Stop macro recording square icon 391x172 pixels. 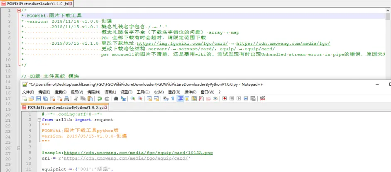click(x=232, y=99)
